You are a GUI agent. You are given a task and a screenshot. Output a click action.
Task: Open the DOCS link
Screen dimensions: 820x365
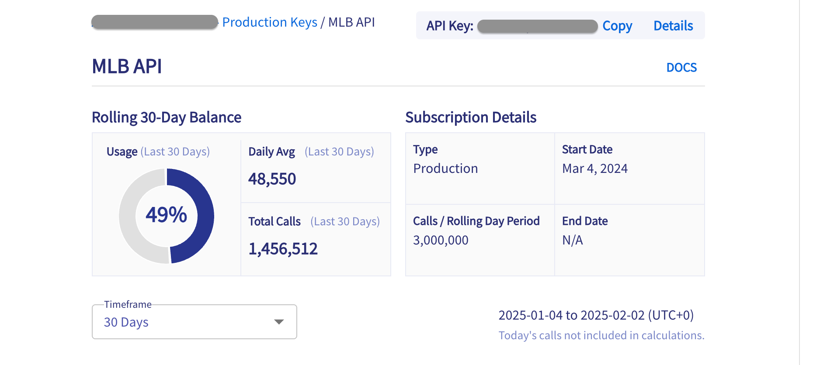pyautogui.click(x=681, y=68)
